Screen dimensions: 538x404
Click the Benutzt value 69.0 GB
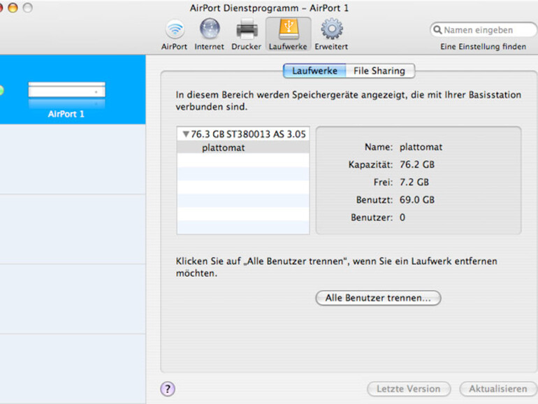[x=417, y=200]
